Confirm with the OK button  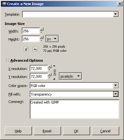[76, 131]
